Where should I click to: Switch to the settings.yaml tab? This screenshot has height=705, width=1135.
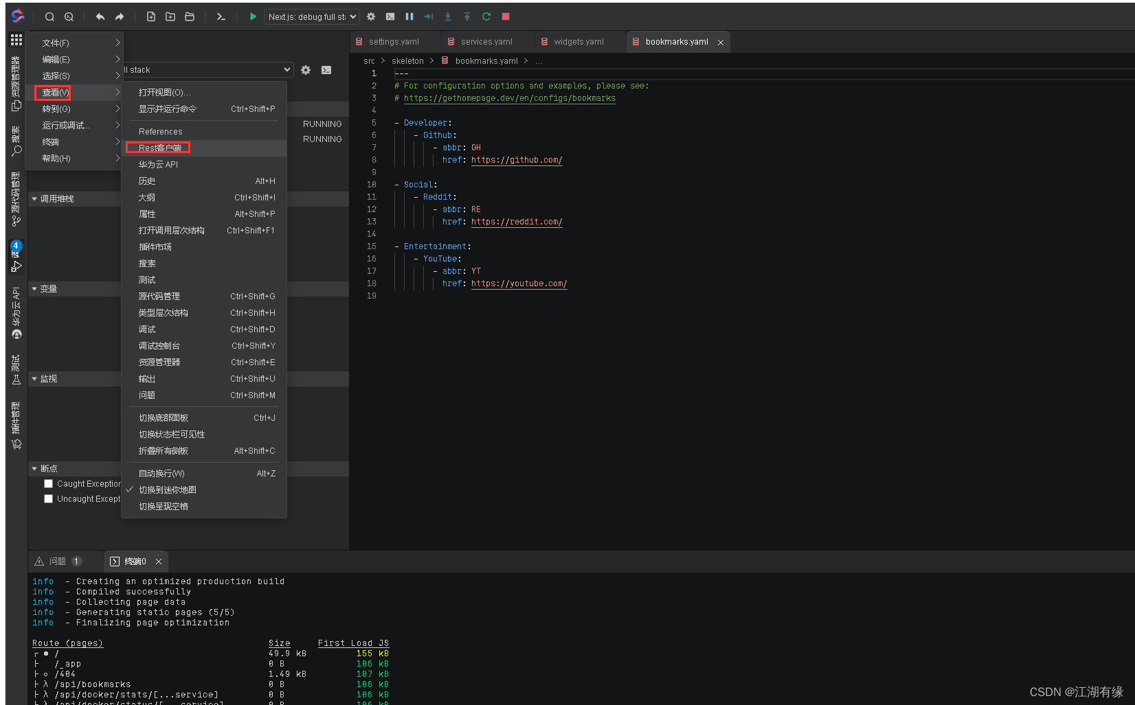[394, 42]
